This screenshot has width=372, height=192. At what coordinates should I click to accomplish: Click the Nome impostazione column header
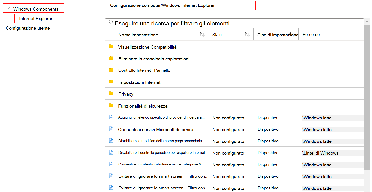tap(138, 35)
